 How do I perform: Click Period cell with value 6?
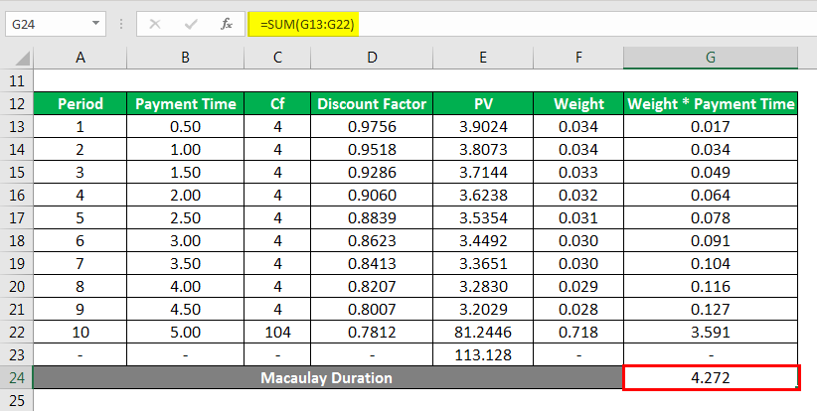click(81, 241)
